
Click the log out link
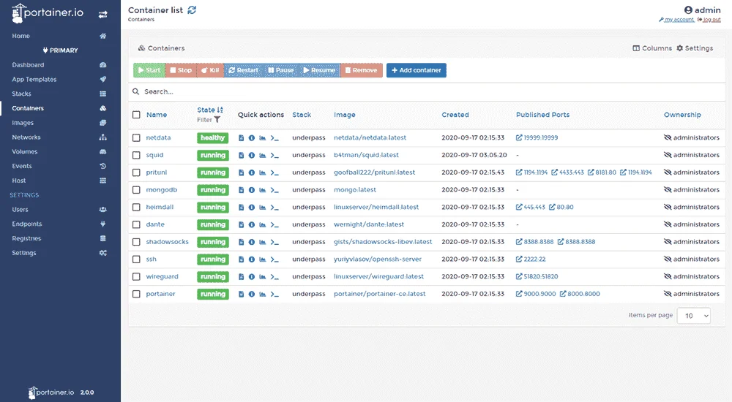pyautogui.click(x=709, y=20)
